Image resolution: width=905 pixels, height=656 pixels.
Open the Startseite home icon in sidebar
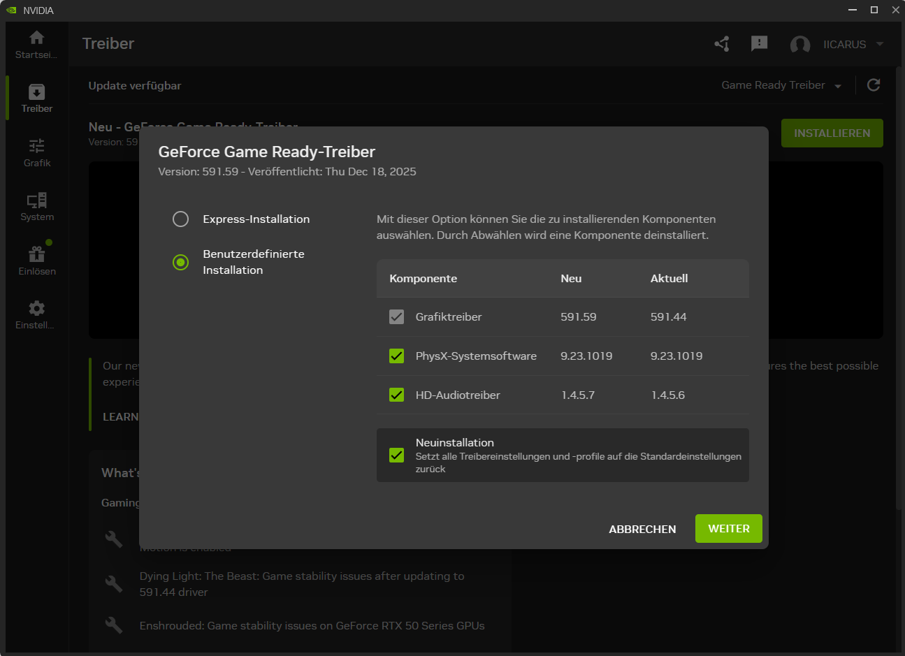tap(37, 38)
